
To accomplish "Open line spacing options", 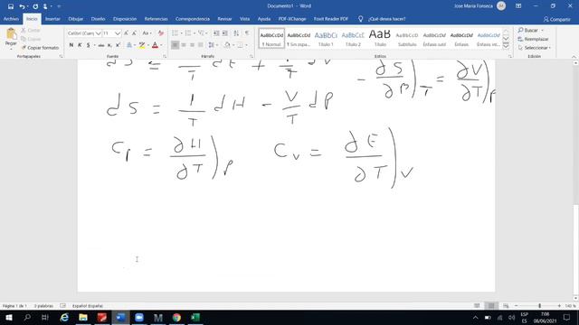I will point(212,45).
